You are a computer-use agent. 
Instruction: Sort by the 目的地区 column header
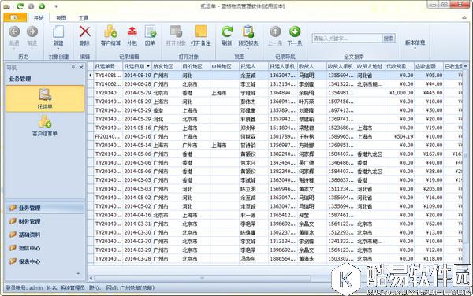(x=196, y=66)
